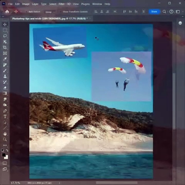Open the Group auto-select dropdown
185x185 pixels.
[50, 12]
